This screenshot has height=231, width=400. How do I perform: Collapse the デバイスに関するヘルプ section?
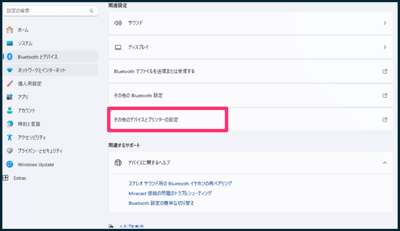tap(385, 162)
